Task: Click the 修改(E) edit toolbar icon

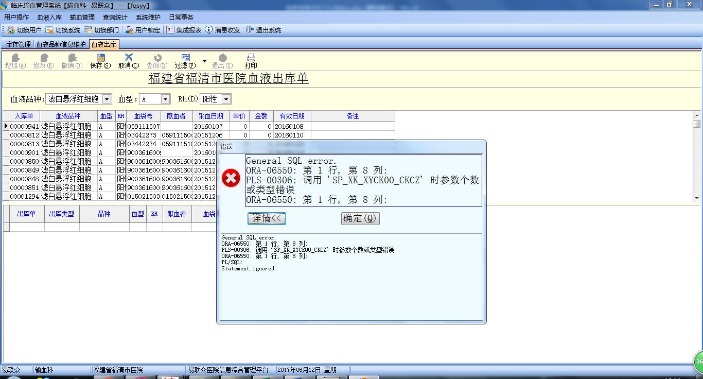Action: tap(44, 61)
